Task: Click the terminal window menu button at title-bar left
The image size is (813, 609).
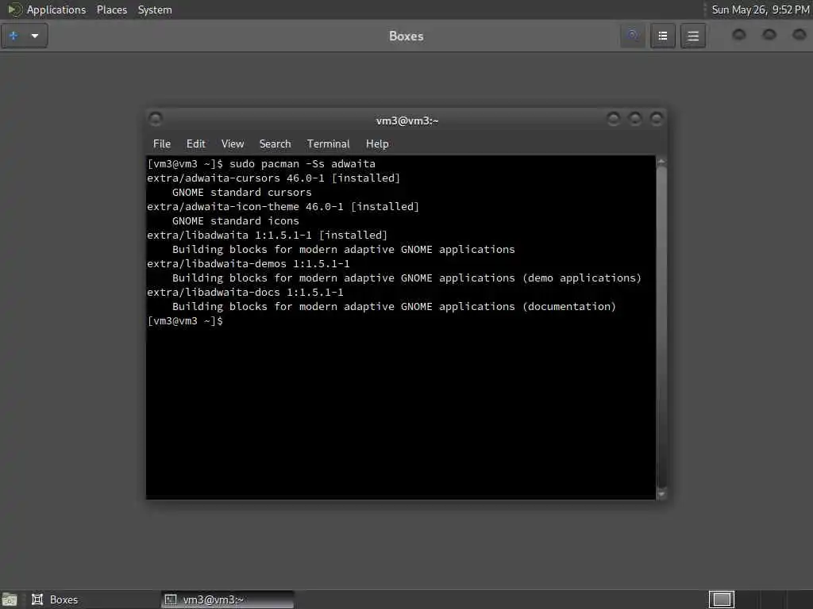Action: pos(156,120)
